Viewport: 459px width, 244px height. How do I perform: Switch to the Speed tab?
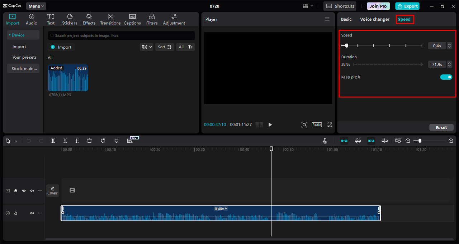(404, 19)
